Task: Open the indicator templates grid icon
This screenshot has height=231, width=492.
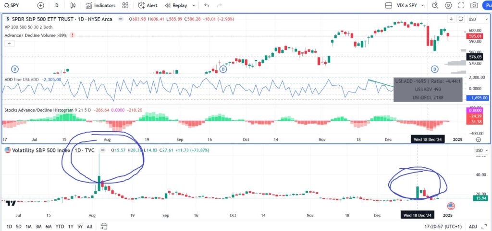Action: click(125, 5)
